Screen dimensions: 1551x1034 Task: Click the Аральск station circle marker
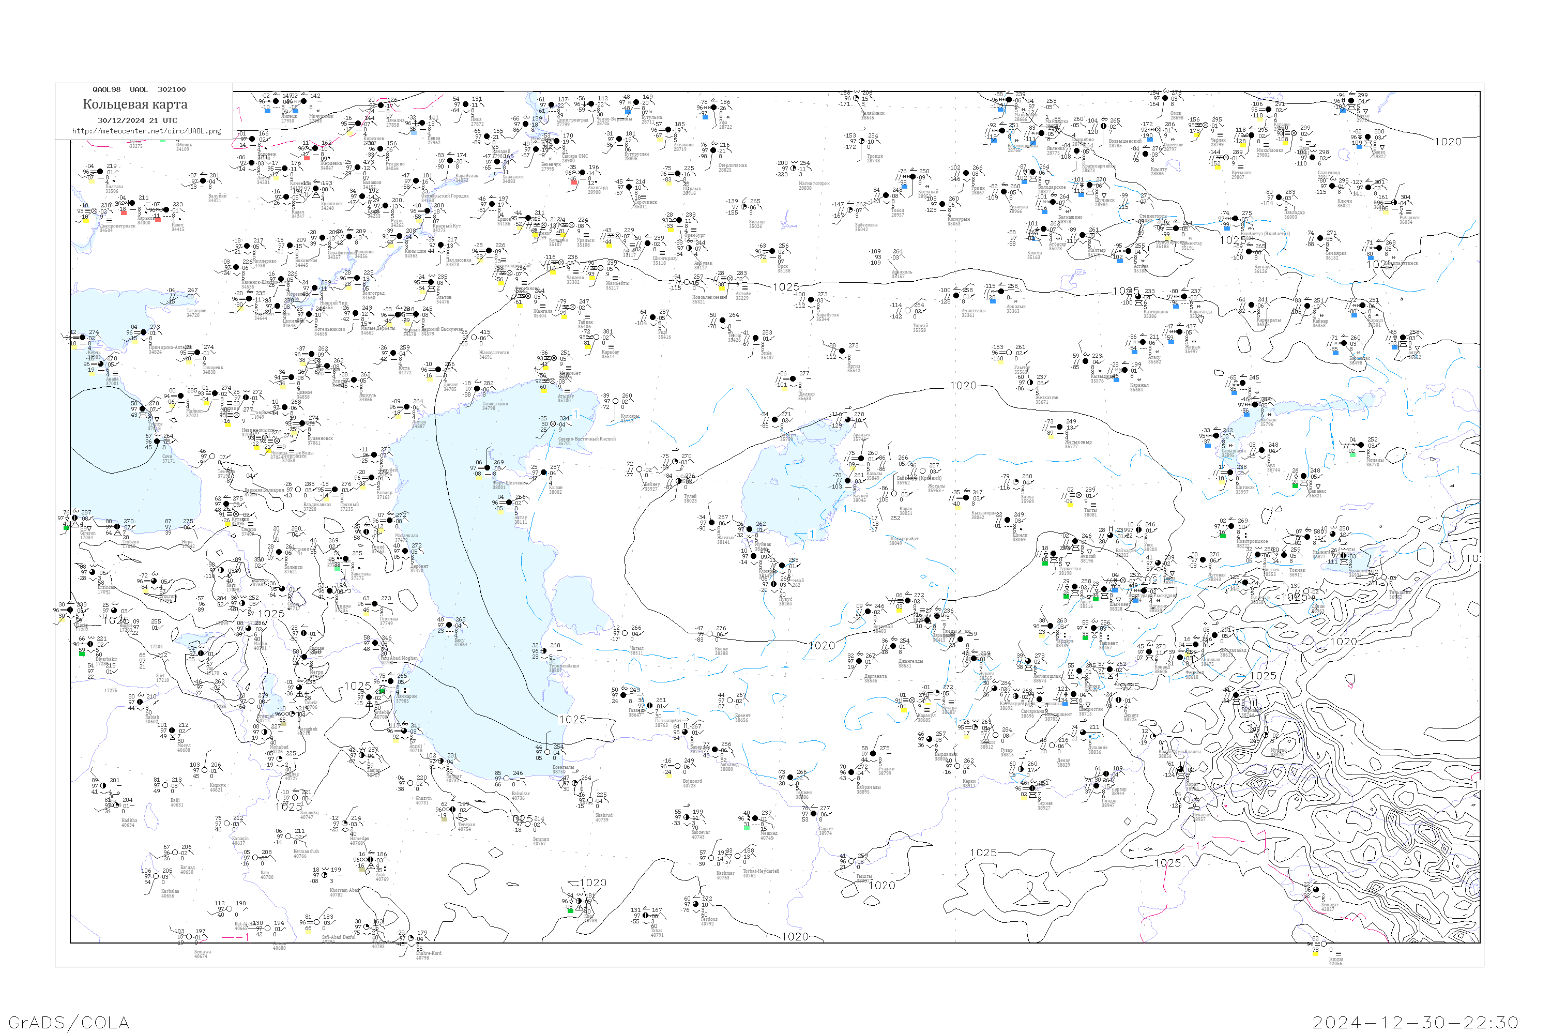847,419
